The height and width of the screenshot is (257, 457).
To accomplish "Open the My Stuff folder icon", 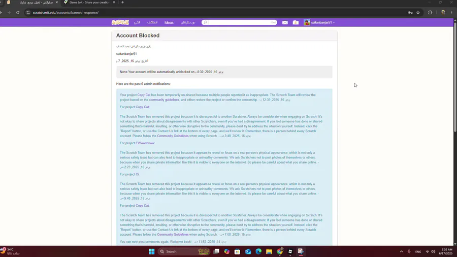I will pos(296,22).
